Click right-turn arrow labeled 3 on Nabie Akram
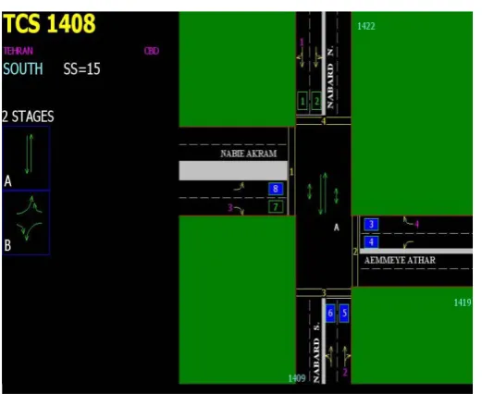 click(x=239, y=210)
